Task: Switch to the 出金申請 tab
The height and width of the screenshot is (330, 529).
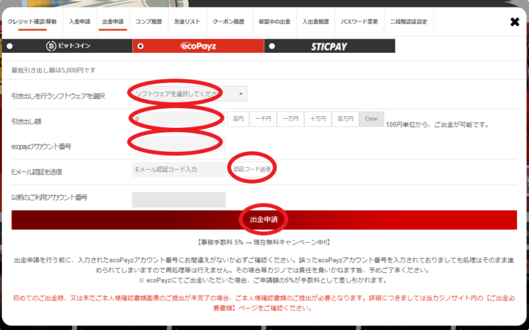Action: point(113,22)
